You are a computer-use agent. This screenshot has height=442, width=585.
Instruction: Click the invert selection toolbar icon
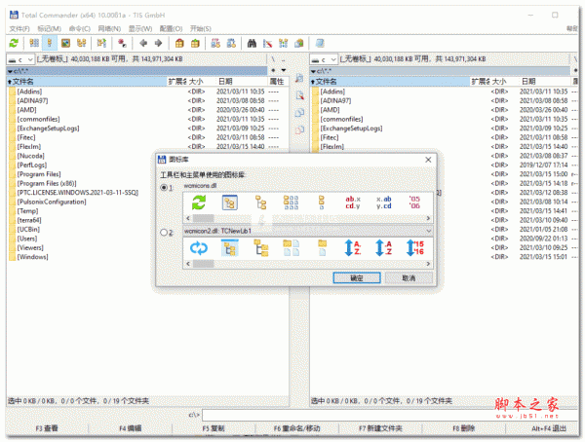point(122,43)
